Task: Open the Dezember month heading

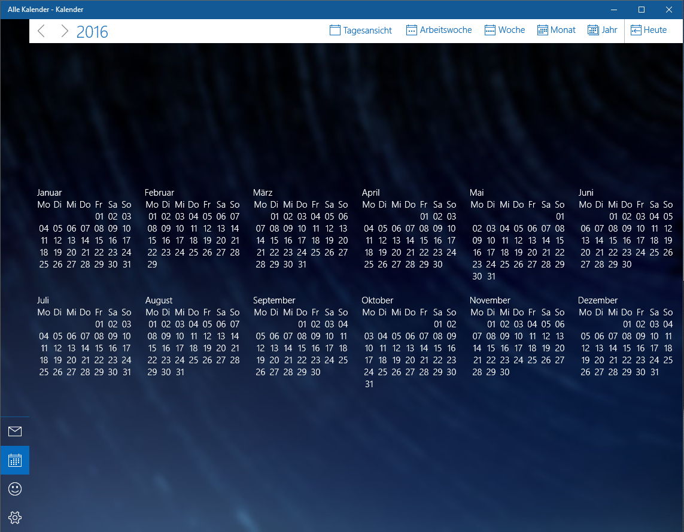Action: tap(598, 300)
